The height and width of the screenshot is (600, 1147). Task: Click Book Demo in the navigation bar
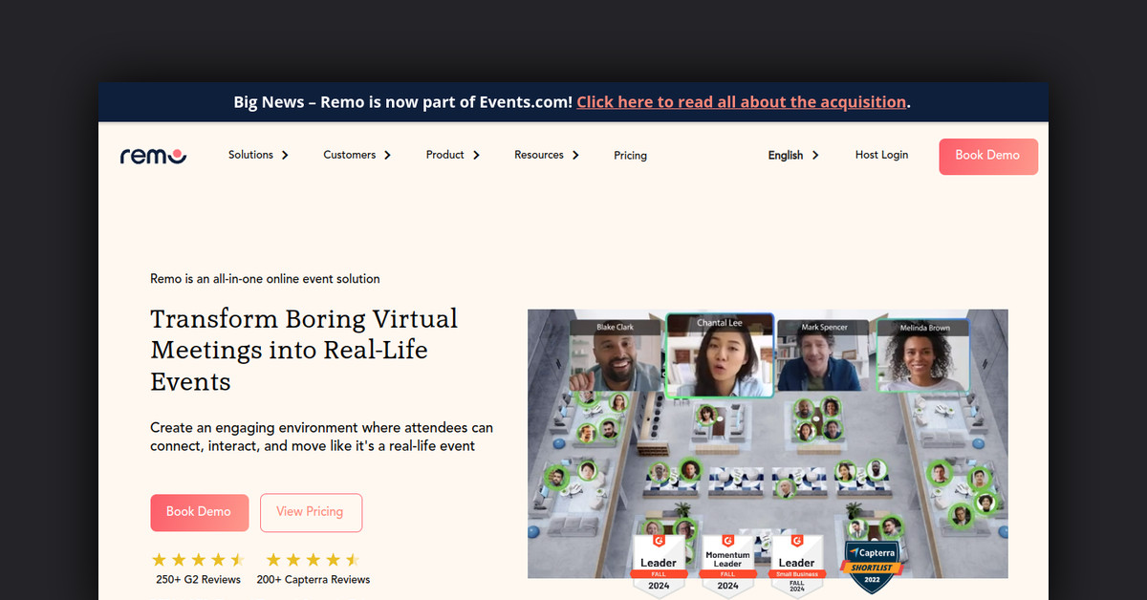tap(987, 156)
